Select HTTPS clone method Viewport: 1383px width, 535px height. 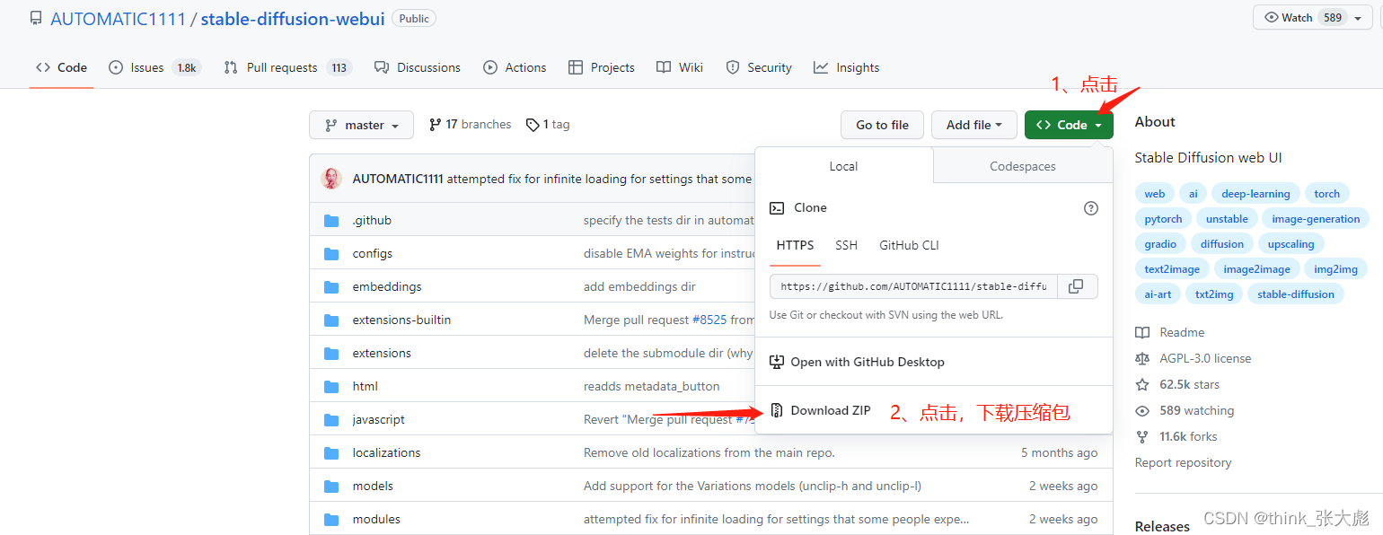(795, 245)
